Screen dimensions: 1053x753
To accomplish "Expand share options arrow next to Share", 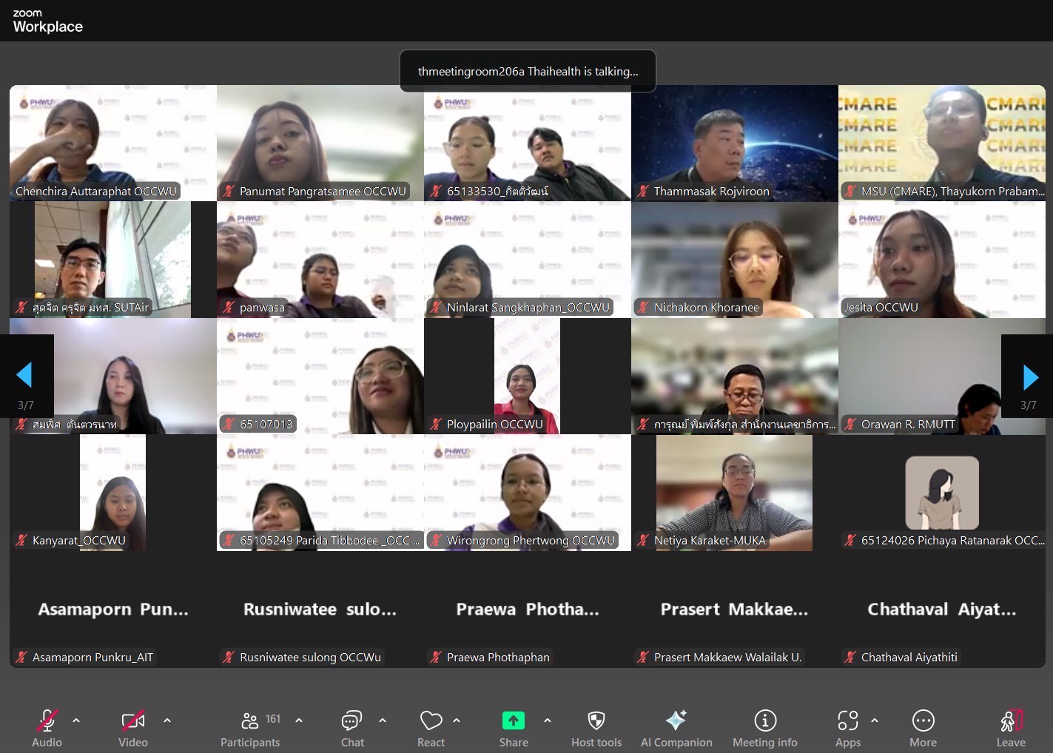I will (548, 720).
